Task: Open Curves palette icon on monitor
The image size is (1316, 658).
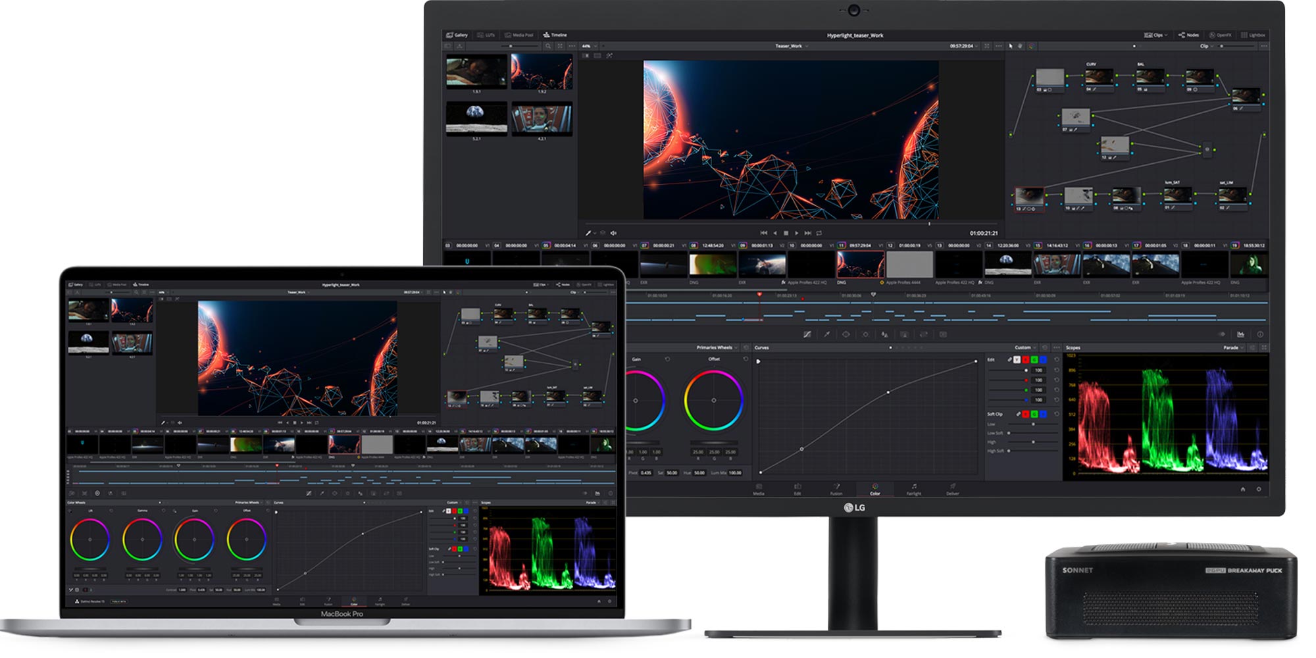Action: pos(807,334)
